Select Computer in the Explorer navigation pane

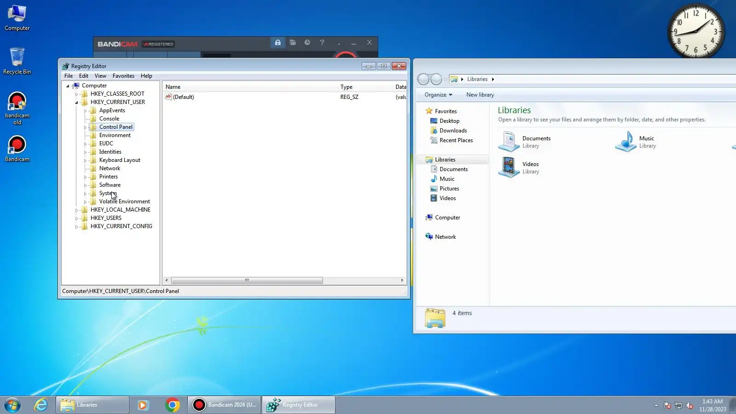coord(447,218)
